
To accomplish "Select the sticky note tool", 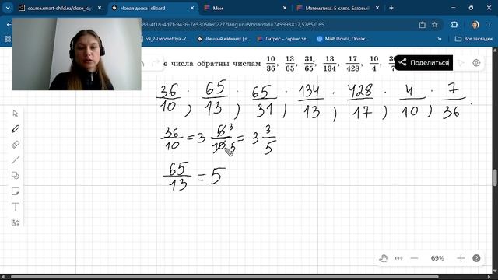I will point(16,191).
